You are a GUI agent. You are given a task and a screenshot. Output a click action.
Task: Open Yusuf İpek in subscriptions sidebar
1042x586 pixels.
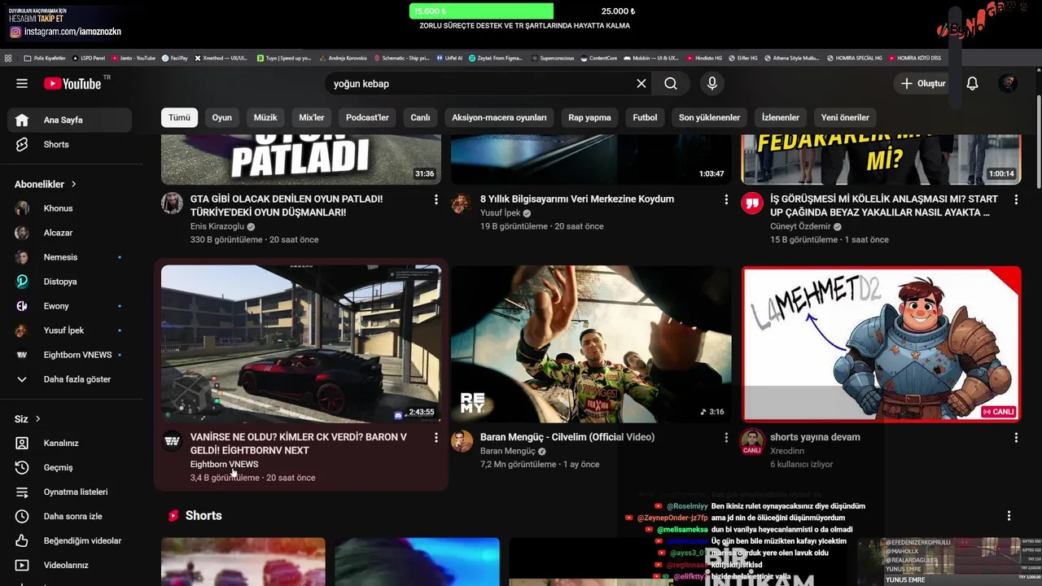[69, 330]
